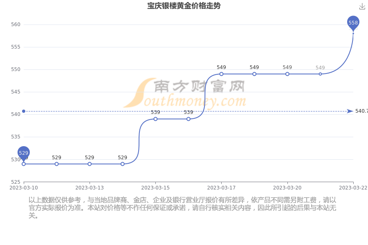The height and width of the screenshot is (245, 368).
Task: Click the x-axis label 2023-03-13
Action: [x=90, y=188]
